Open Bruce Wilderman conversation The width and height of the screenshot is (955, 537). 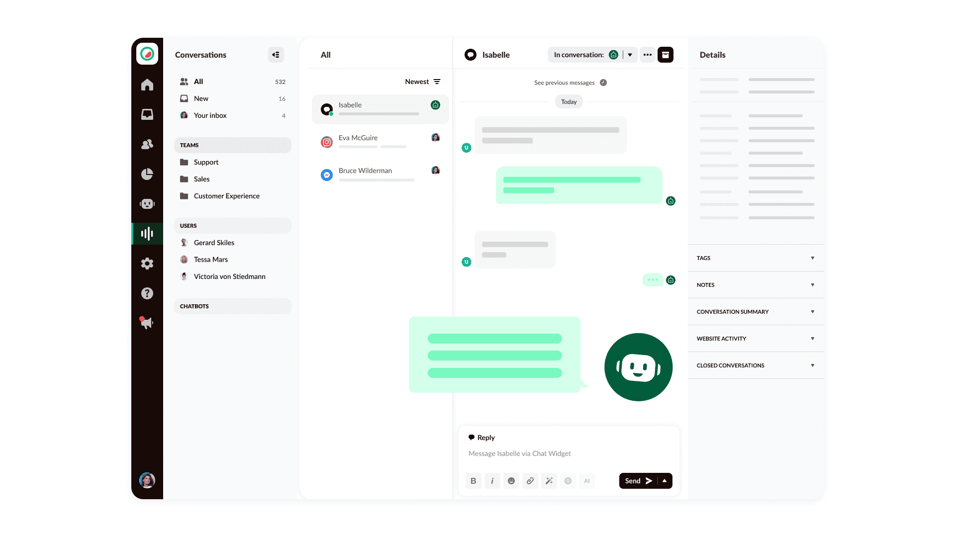[381, 175]
